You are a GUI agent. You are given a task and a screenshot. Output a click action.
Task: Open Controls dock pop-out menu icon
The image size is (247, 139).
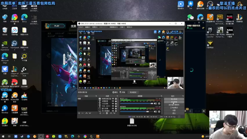pyautogui.click(x=183, y=96)
